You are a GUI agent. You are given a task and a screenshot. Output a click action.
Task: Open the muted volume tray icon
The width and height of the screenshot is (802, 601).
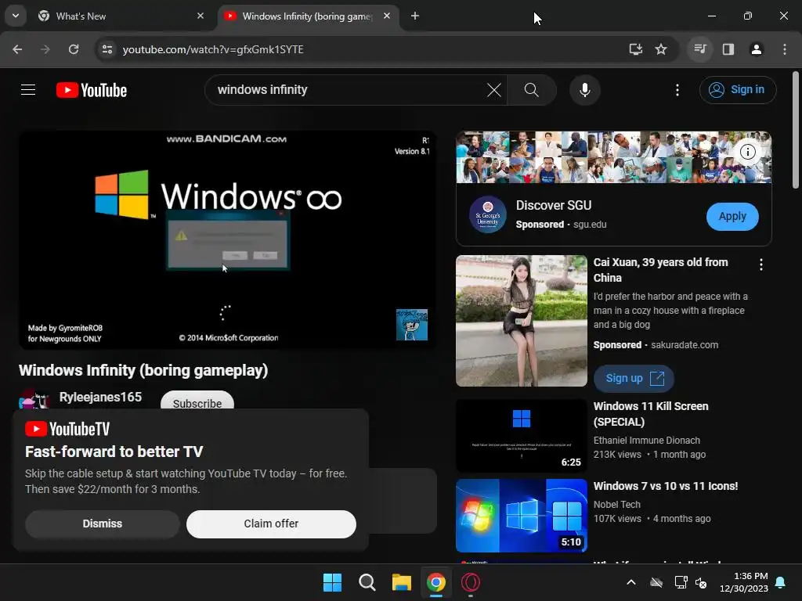(x=701, y=582)
